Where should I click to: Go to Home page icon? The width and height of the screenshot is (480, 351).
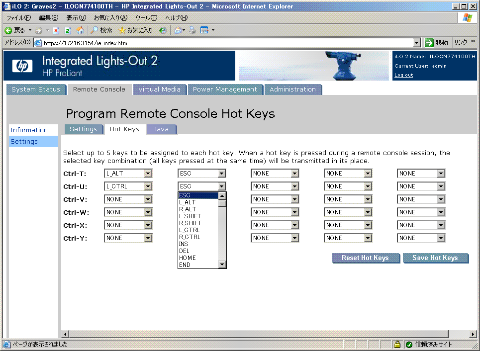point(80,30)
